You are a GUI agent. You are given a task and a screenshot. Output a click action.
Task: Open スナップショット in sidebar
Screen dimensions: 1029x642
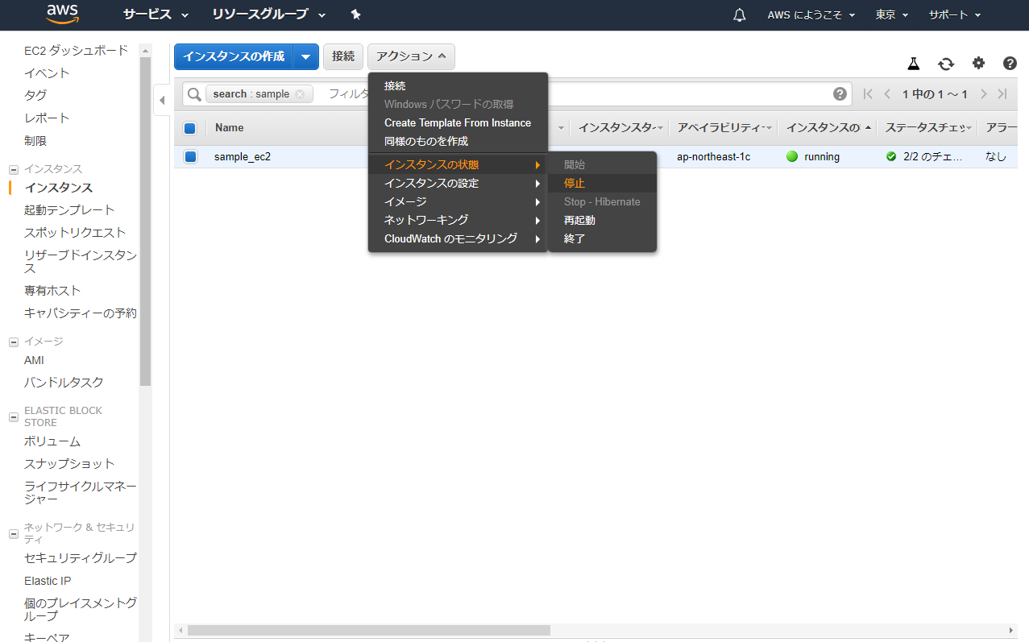pyautogui.click(x=69, y=463)
